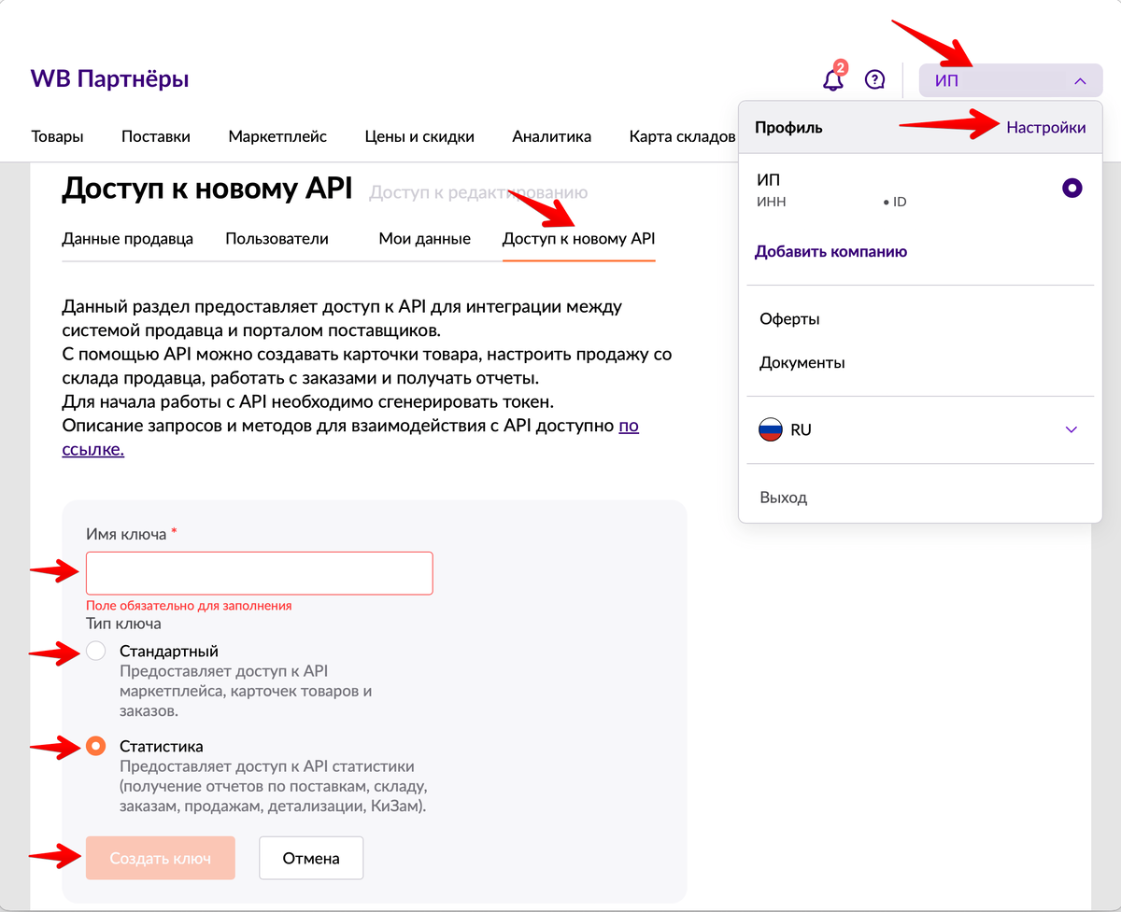Click the Тип ключа label

pos(123,624)
